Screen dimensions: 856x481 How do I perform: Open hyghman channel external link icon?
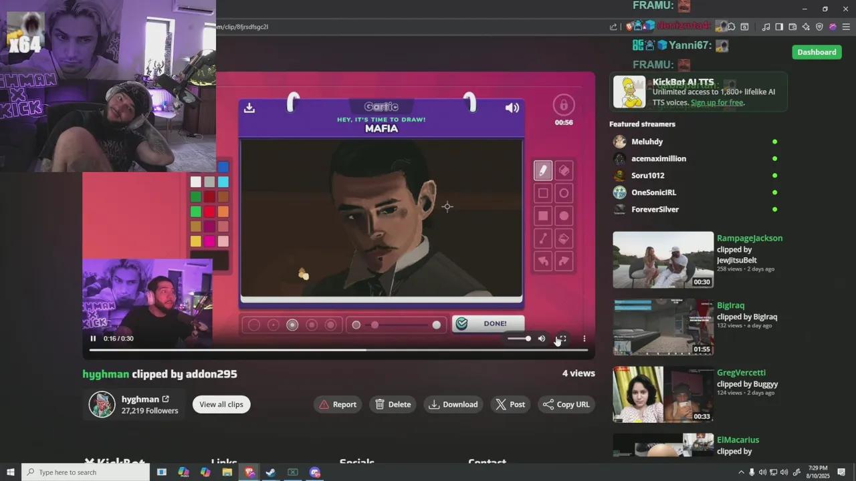(166, 399)
